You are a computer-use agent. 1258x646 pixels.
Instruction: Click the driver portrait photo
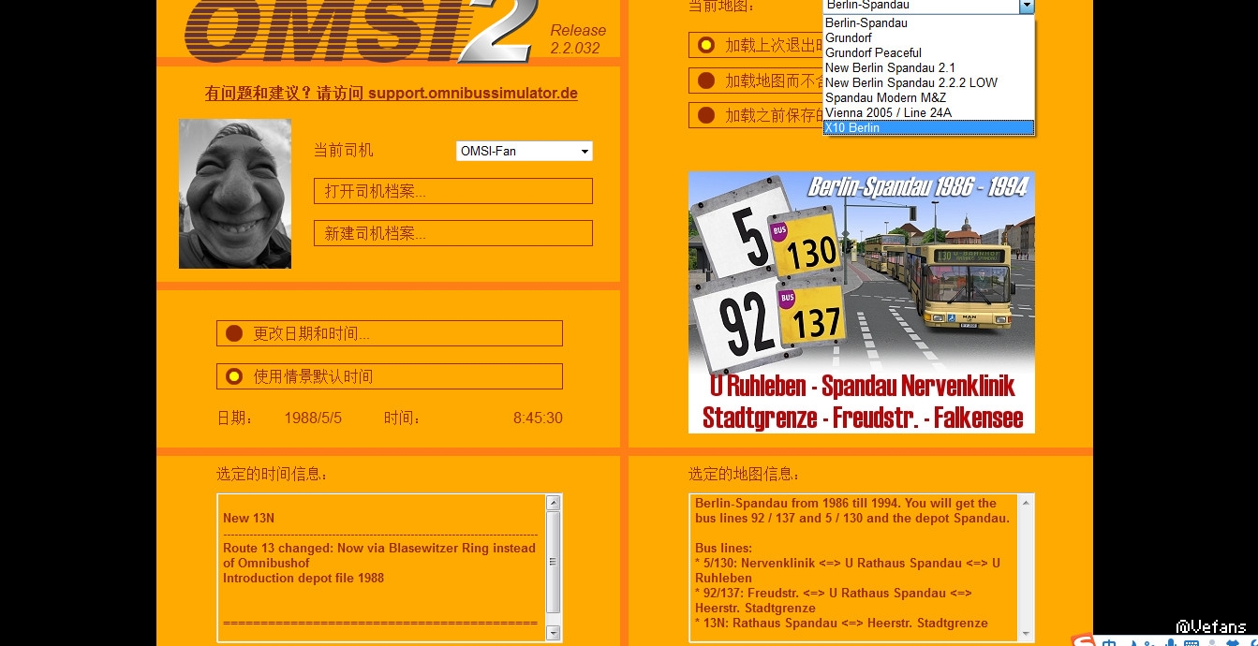235,194
